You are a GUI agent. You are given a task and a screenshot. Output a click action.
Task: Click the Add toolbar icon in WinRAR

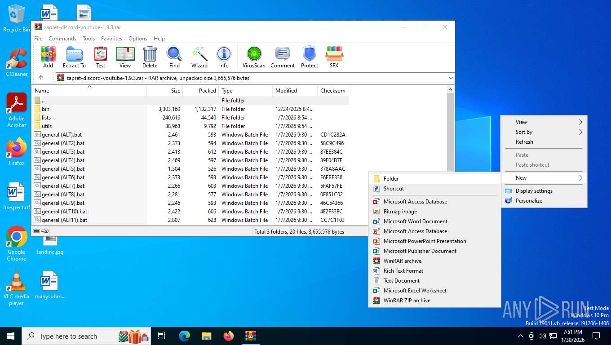(x=48, y=57)
